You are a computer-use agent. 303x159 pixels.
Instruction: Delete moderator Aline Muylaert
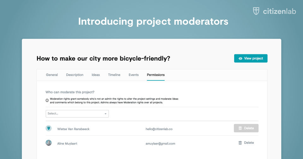click(x=246, y=143)
